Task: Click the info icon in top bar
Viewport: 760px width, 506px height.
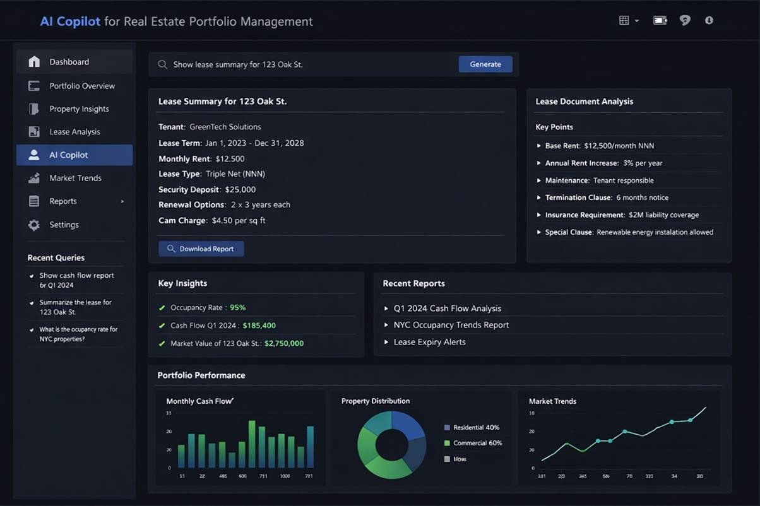Action: [x=709, y=20]
